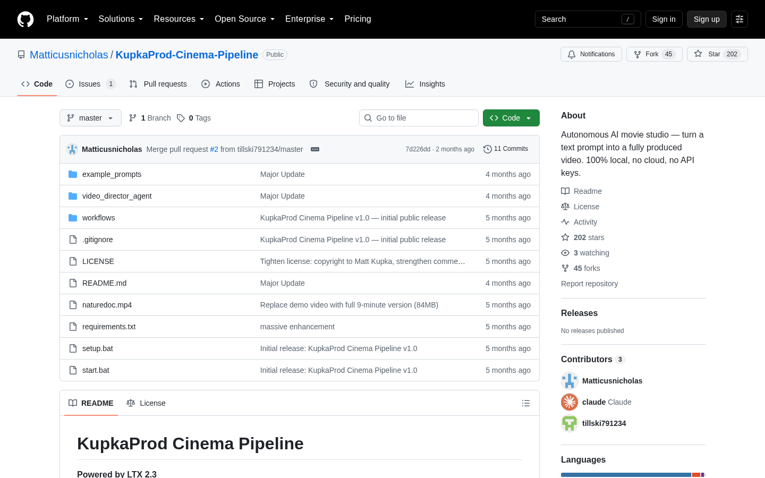Focus the Go to file field
The image size is (765, 478).
click(x=419, y=118)
